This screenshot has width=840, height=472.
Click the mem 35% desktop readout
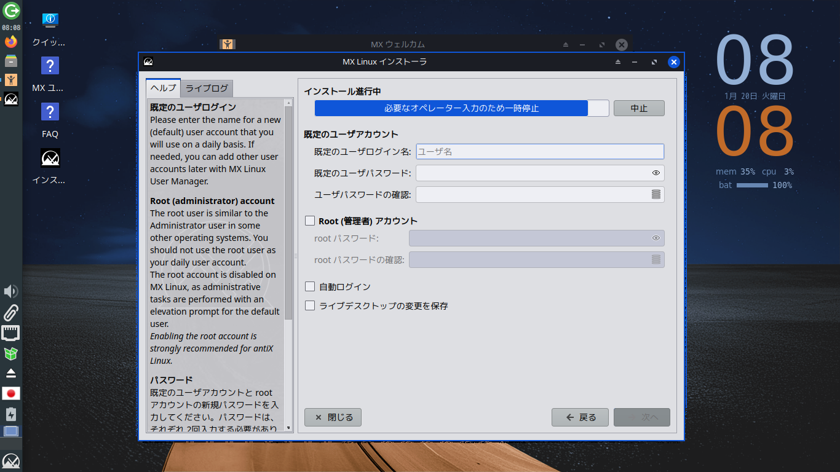click(735, 171)
